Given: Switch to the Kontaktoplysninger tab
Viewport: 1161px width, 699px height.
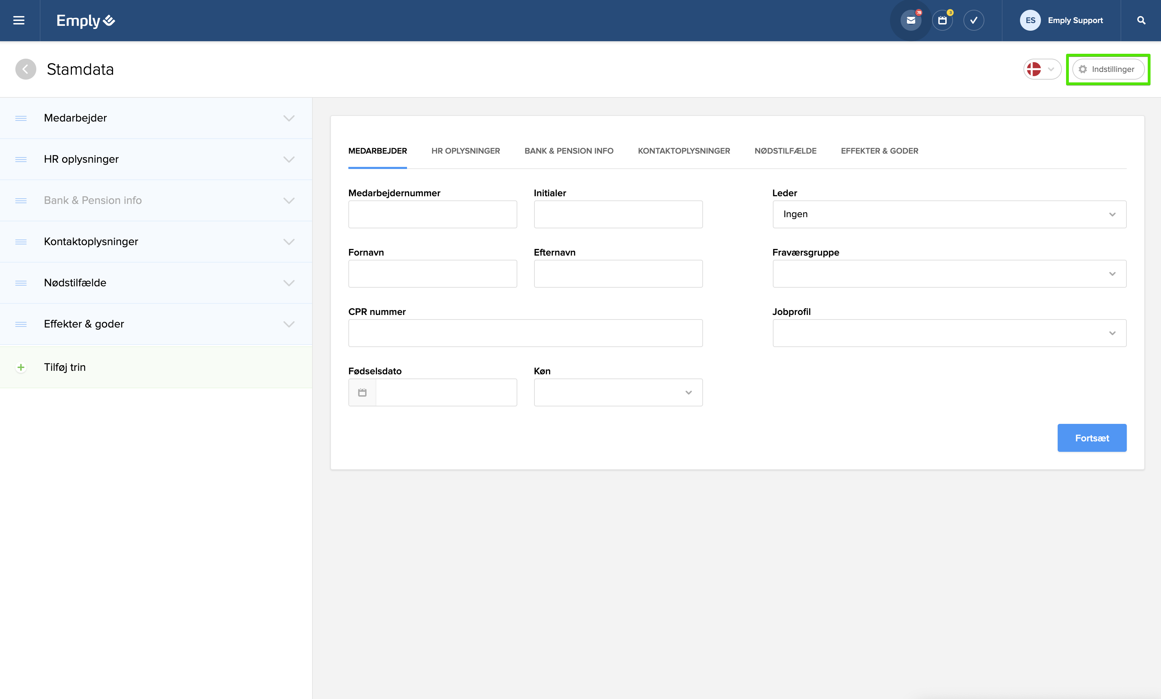Looking at the screenshot, I should click(x=683, y=151).
